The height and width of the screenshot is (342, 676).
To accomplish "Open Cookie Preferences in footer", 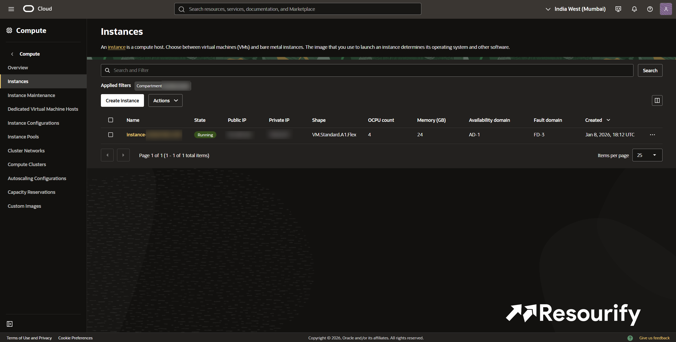I will [75, 338].
